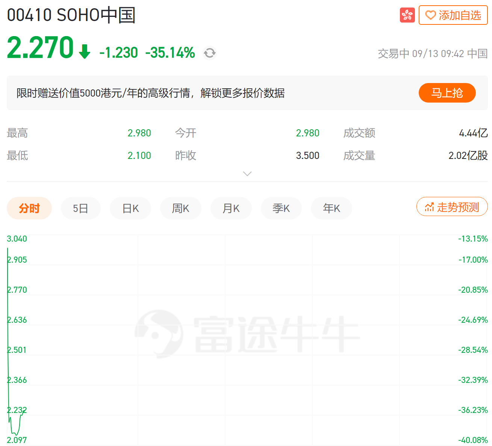Switch to the 周K chart tab
This screenshot has width=492, height=446.
pos(181,208)
